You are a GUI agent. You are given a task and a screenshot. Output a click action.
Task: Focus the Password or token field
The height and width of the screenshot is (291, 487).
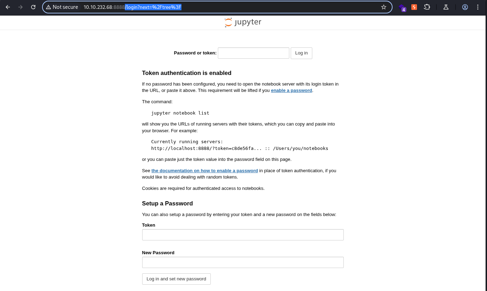click(x=254, y=53)
